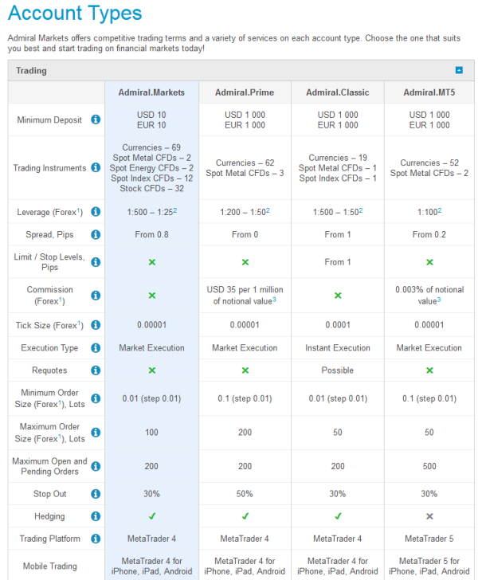The width and height of the screenshot is (478, 580).
Task: Click the '0.0001' tick size cell
Action: point(338,325)
